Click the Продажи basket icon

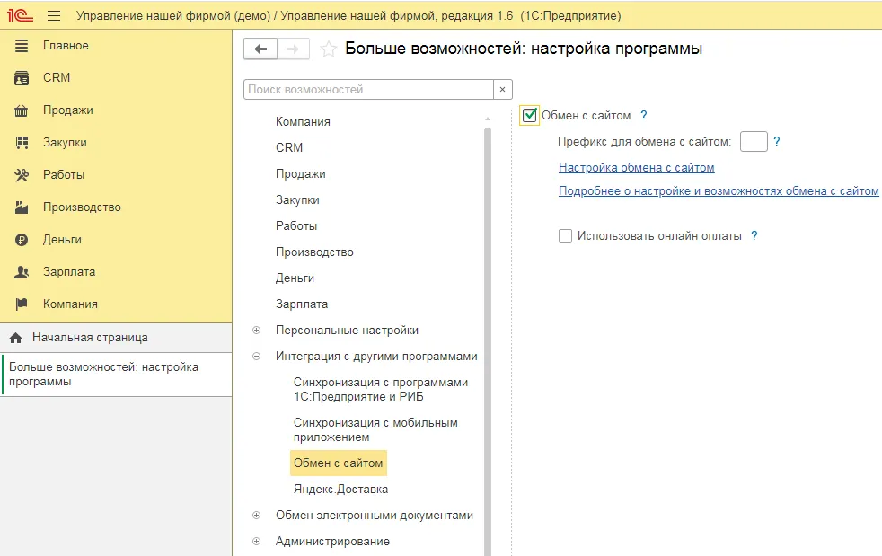[22, 110]
